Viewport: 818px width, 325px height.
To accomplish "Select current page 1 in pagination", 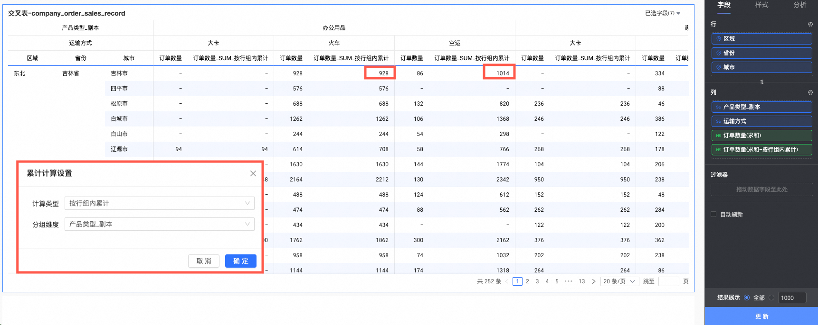I will click(x=518, y=281).
